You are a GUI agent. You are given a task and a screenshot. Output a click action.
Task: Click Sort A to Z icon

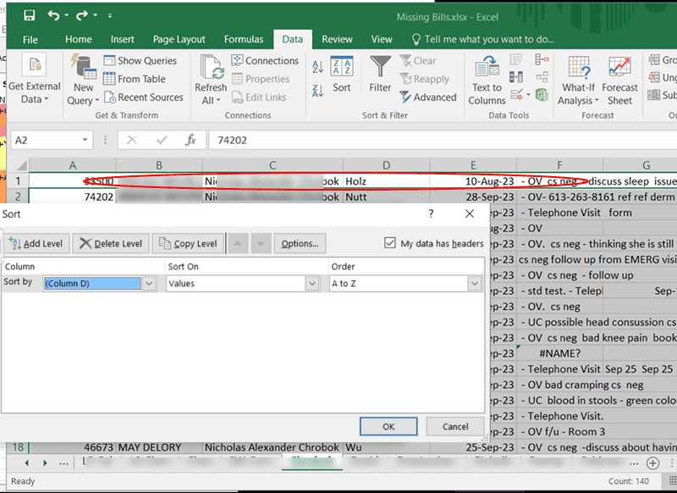coord(318,67)
